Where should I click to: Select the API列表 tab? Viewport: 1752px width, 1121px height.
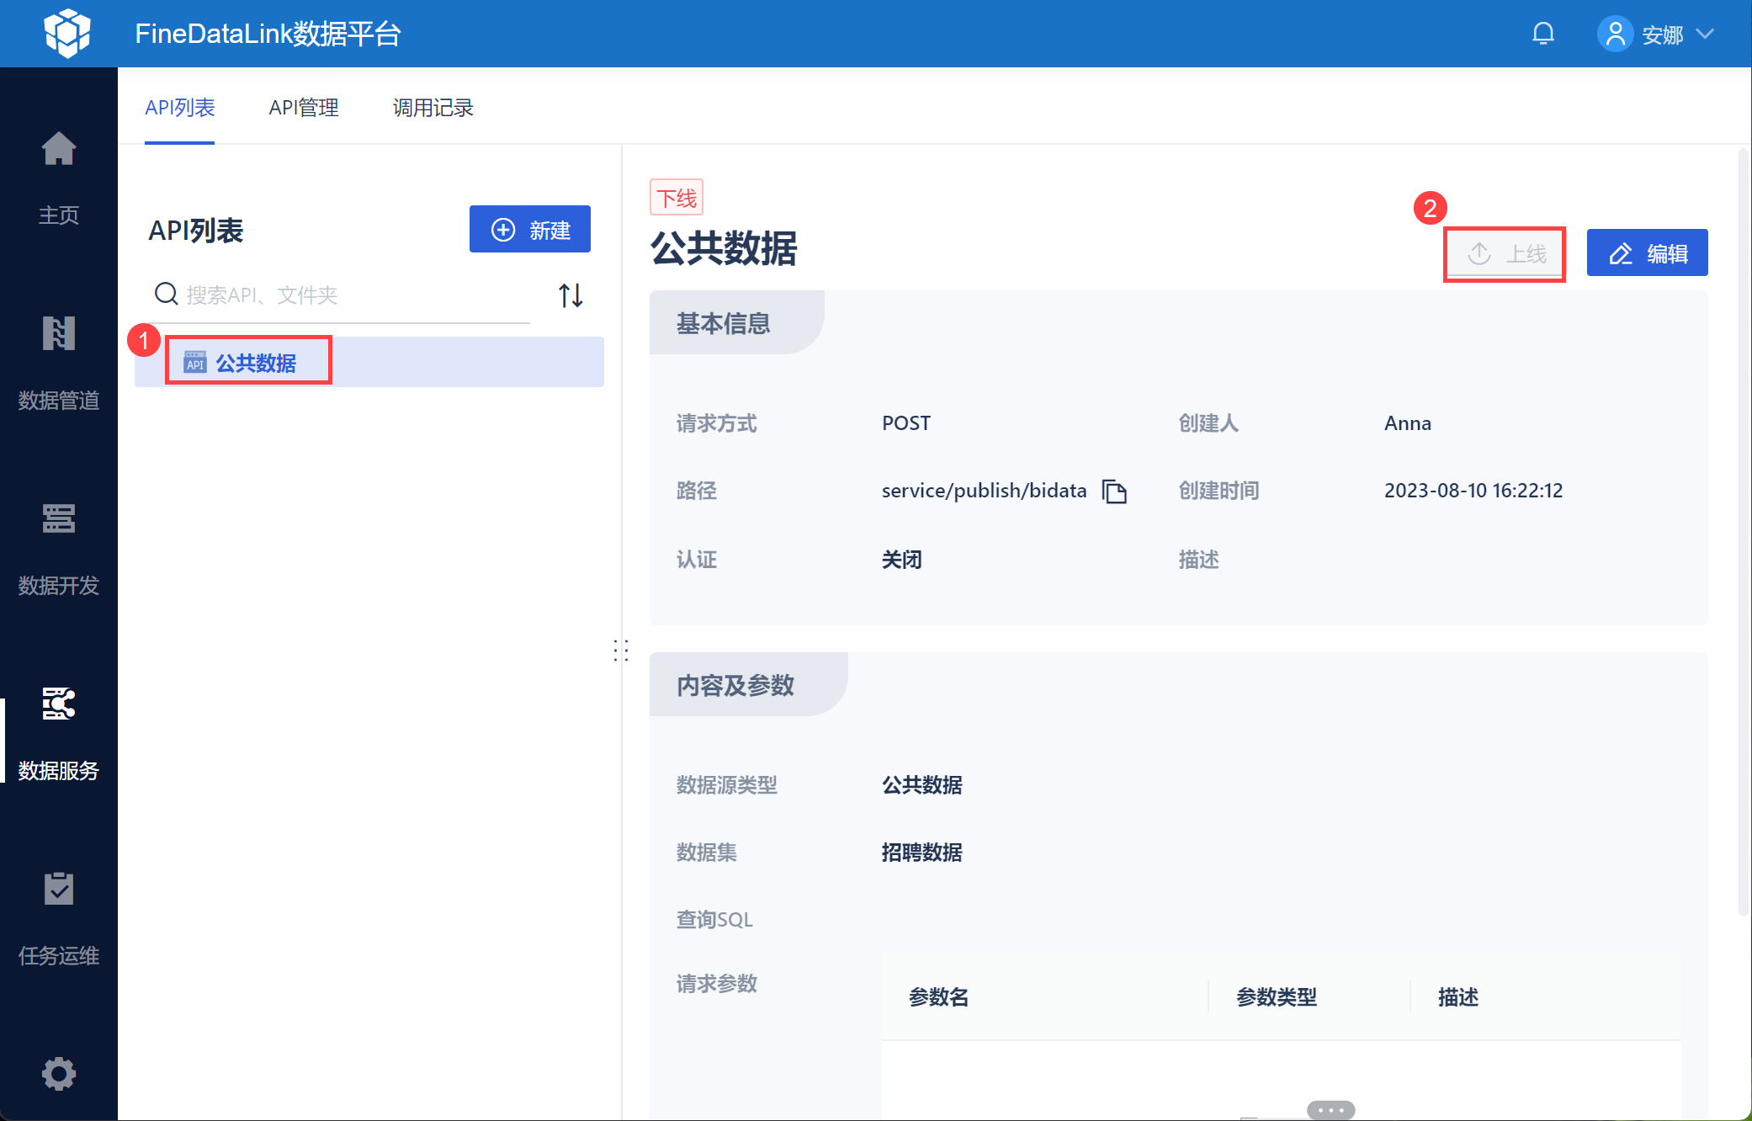coord(179,108)
